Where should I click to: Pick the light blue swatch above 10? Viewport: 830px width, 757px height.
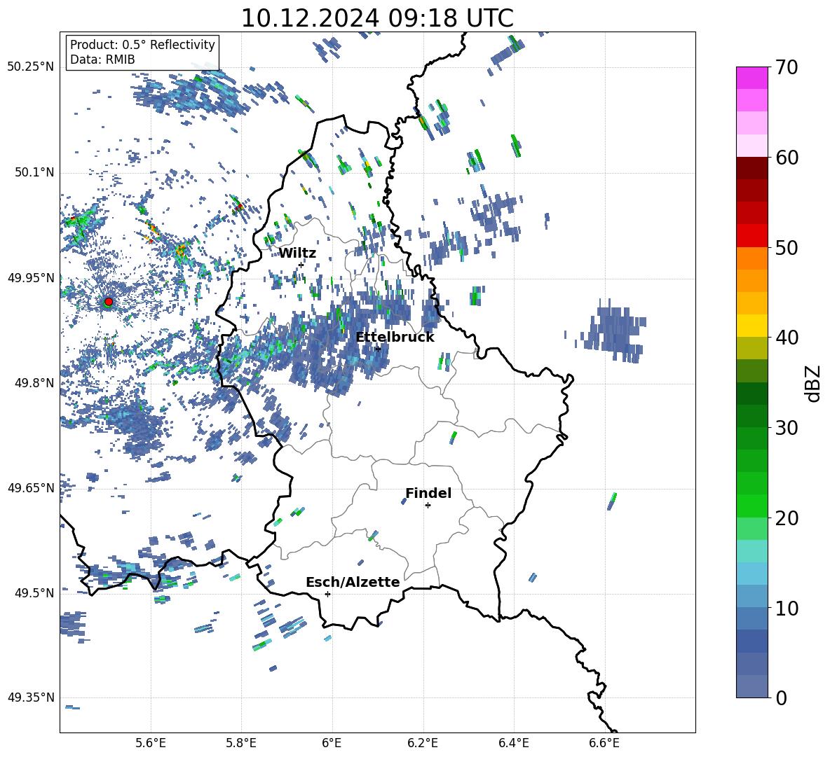752,597
